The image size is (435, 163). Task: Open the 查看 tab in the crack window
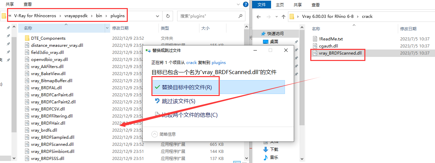click(316, 5)
